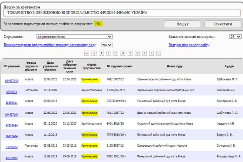243x162 pixels.
Task: Select page 6 in pagination
Action: pos(137,53)
